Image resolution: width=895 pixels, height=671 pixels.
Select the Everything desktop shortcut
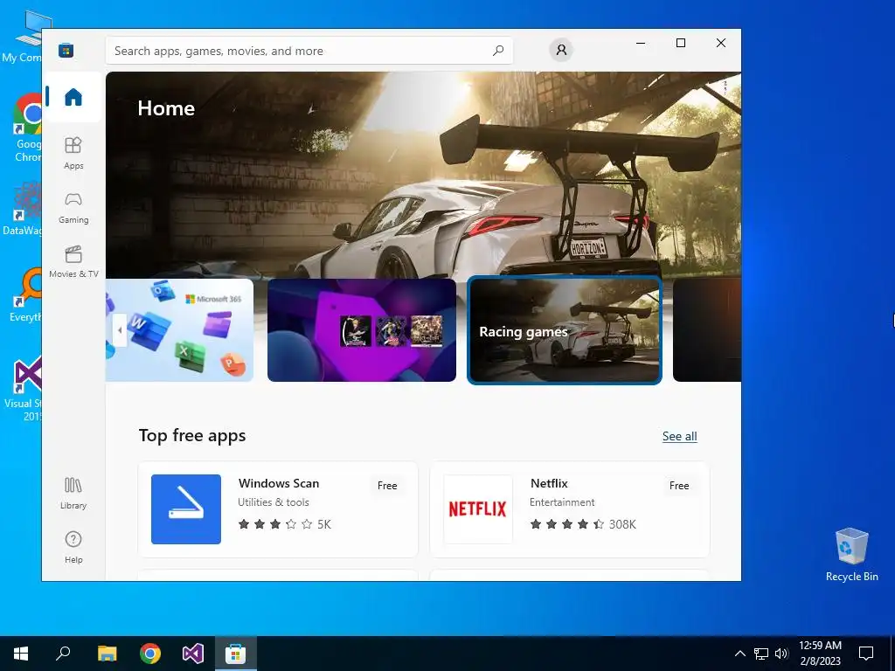click(x=25, y=294)
